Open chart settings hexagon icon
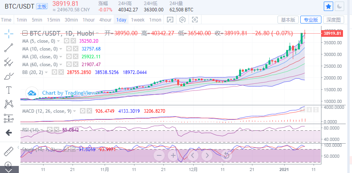This screenshot has height=173, width=352. click(183, 20)
